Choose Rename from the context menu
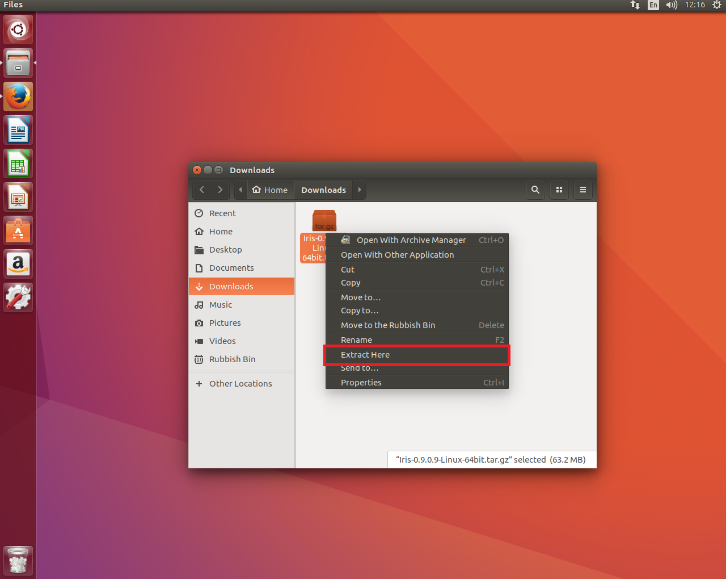 pyautogui.click(x=417, y=340)
